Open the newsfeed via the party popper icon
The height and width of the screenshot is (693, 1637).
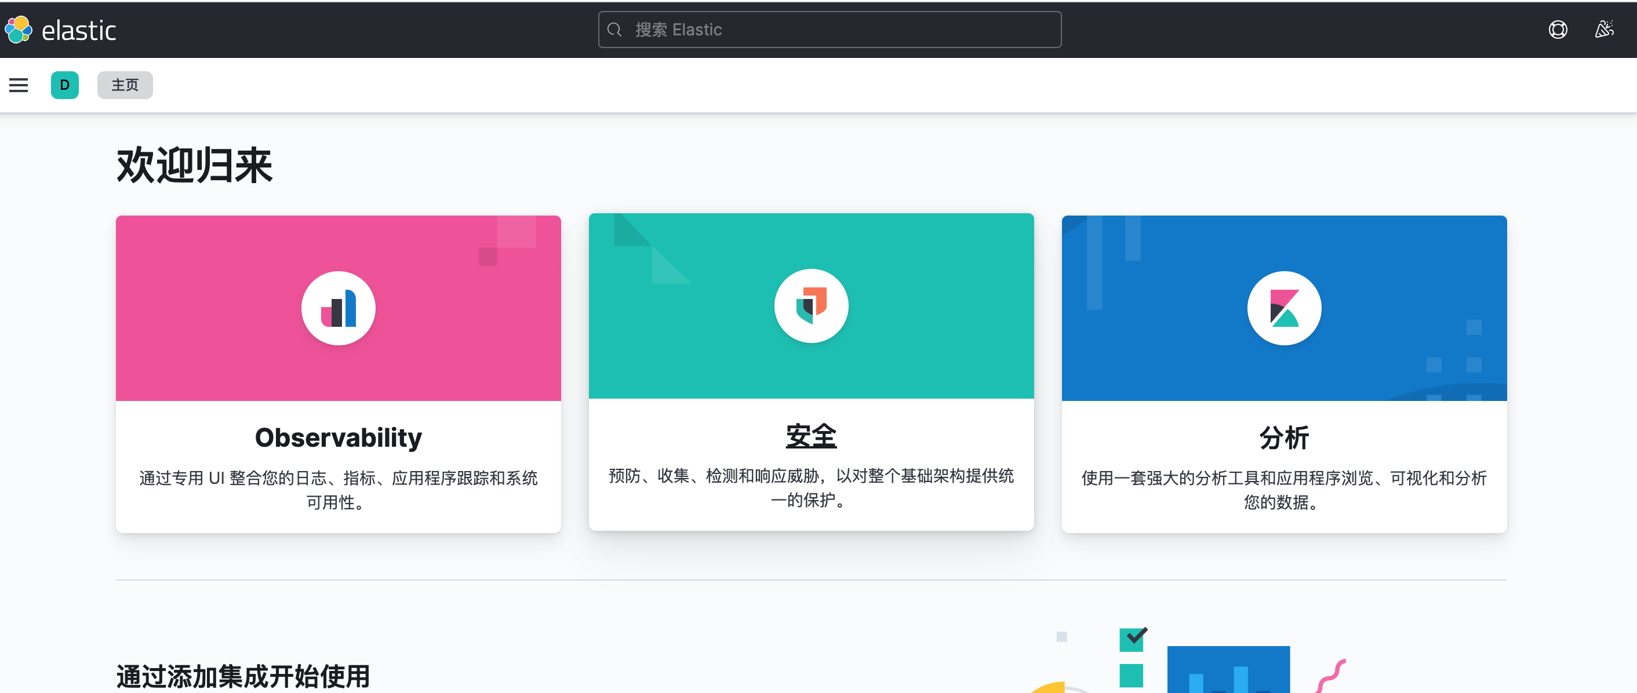pyautogui.click(x=1605, y=29)
